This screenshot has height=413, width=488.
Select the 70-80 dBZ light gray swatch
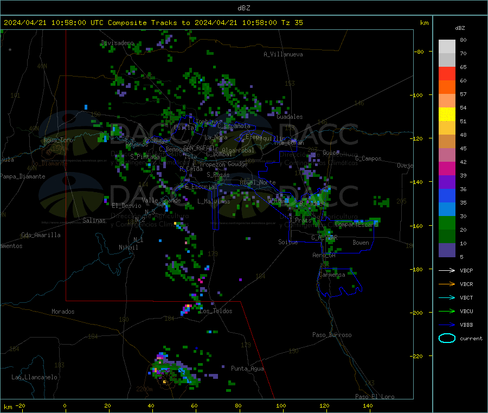coord(447,47)
